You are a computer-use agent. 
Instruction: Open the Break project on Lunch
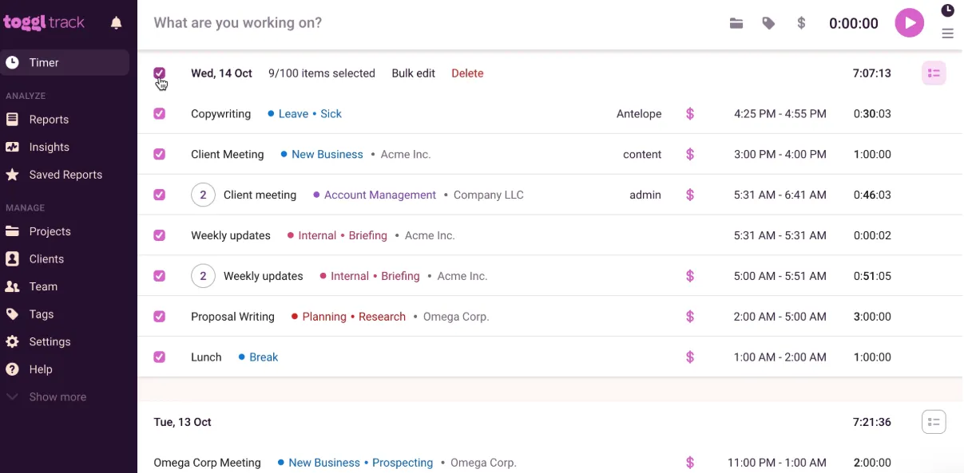[259, 358]
